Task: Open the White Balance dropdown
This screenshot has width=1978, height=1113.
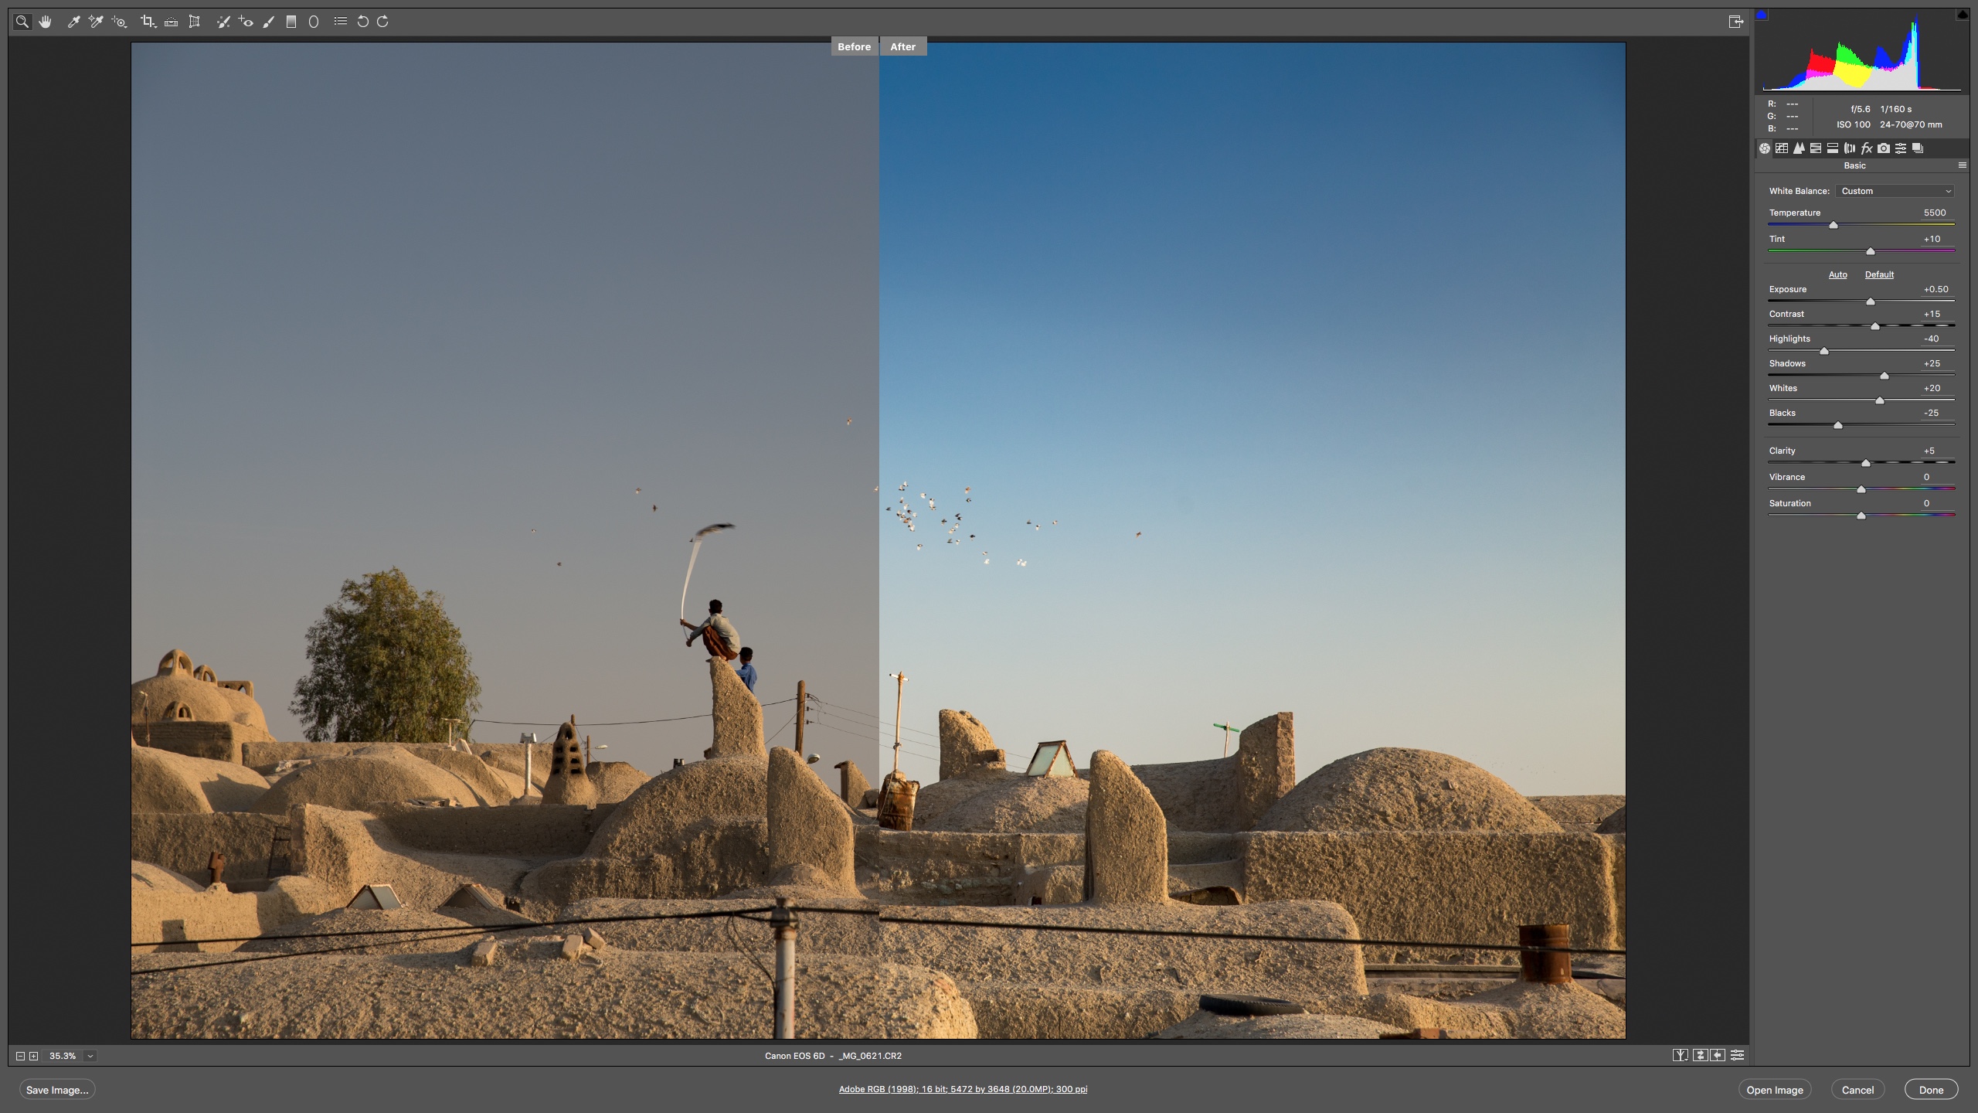Action: [1895, 191]
